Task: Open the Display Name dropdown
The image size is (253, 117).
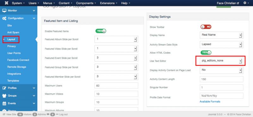Action: pos(222,35)
